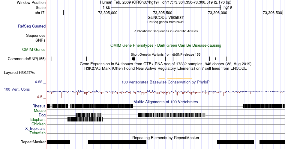
Task: Select the RepeatMasker track label
Action: (33, 142)
